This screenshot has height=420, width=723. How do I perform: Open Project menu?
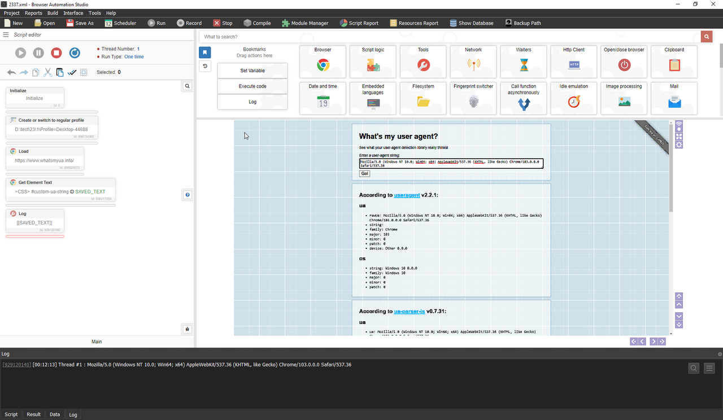click(11, 13)
